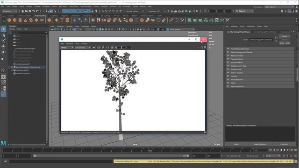Toggle select by object type mode

[x=51, y=11]
